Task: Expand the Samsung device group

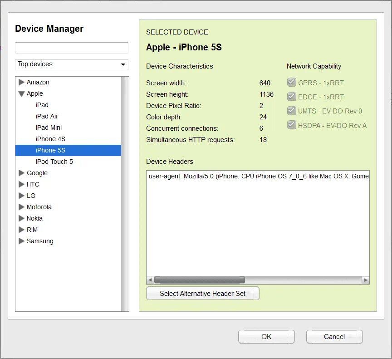Action: [21, 241]
